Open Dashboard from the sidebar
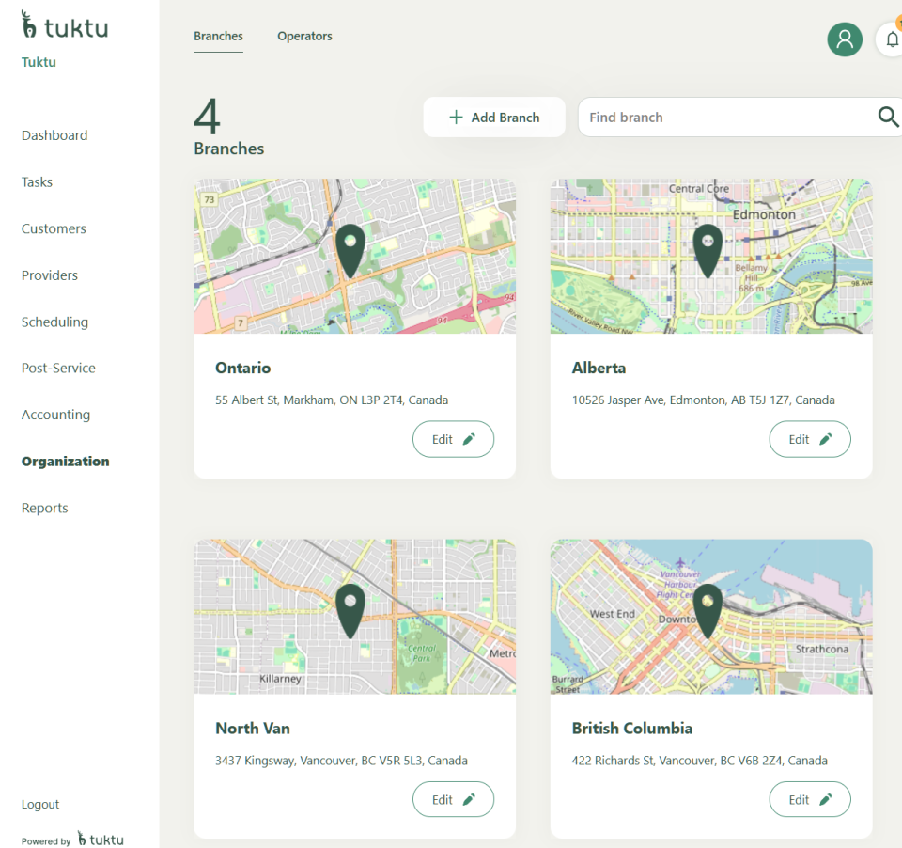This screenshot has height=848, width=902. [54, 135]
